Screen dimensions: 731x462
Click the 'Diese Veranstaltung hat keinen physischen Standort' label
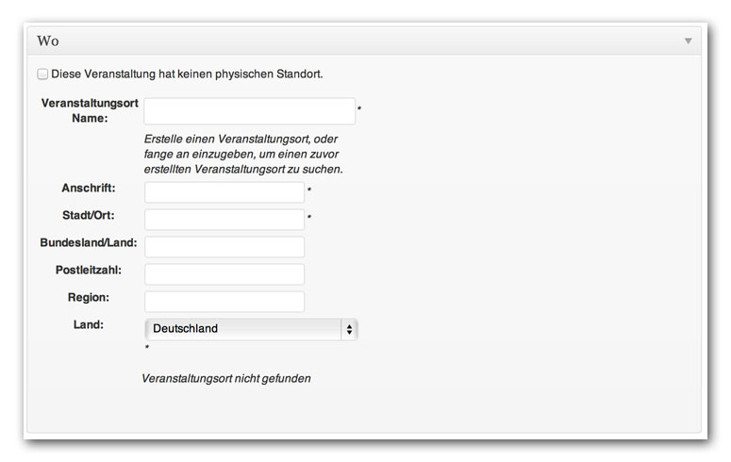pos(187,74)
